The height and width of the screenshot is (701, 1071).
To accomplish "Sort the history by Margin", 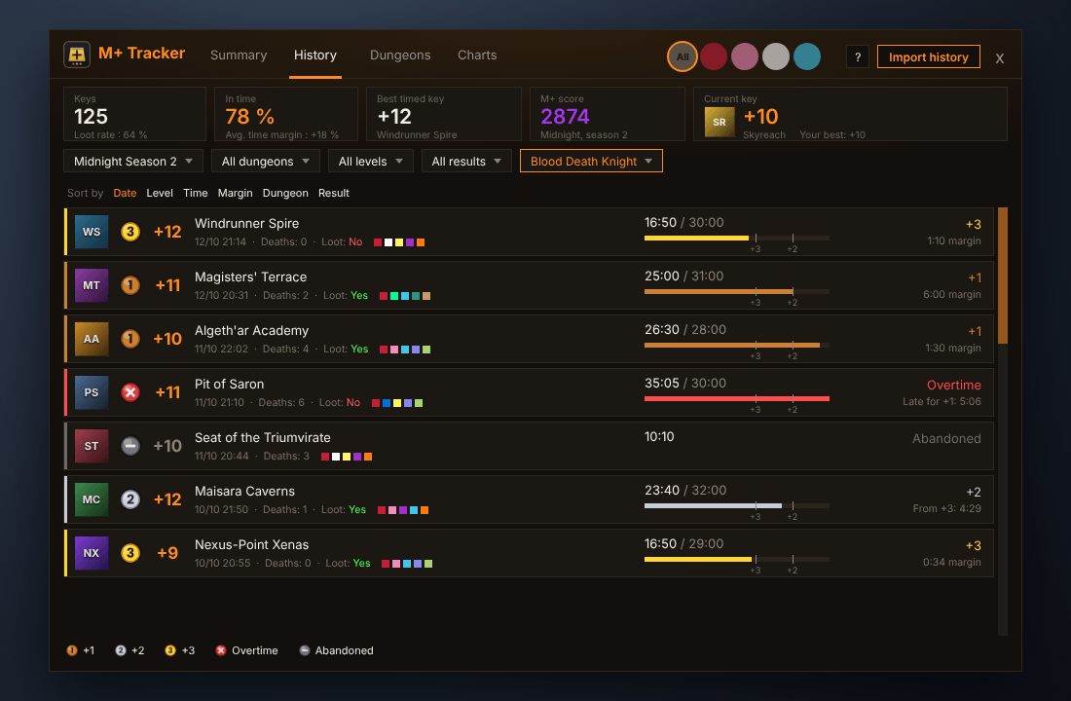I will pyautogui.click(x=235, y=194).
